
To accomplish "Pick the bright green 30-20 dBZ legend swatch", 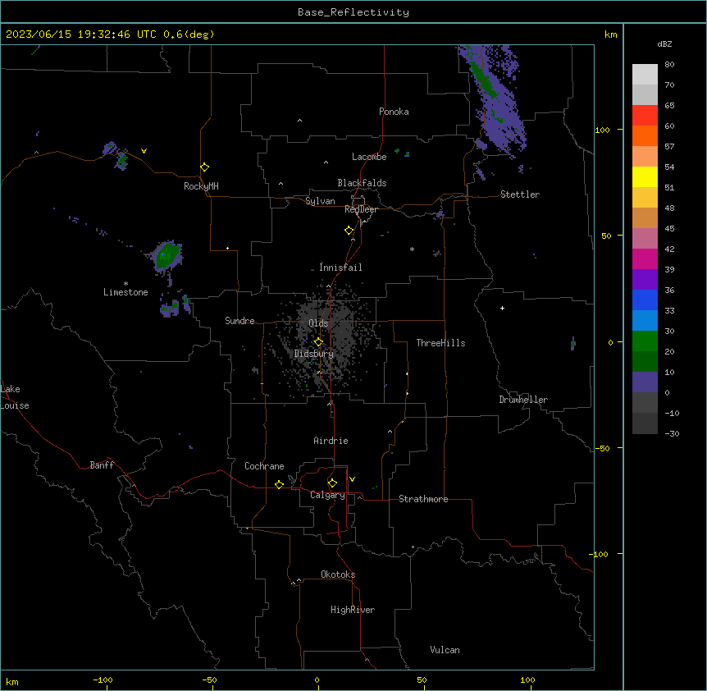I will 645,341.
